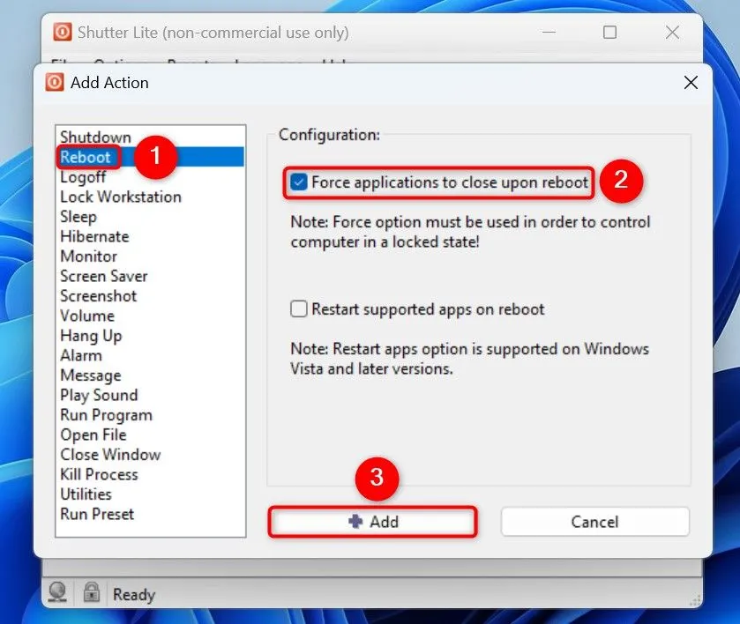Click the padlock icon in the status bar
Image resolution: width=740 pixels, height=624 pixels.
(92, 593)
